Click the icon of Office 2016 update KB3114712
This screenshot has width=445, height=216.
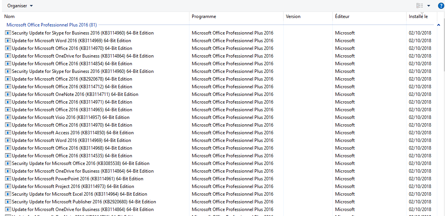[8, 86]
